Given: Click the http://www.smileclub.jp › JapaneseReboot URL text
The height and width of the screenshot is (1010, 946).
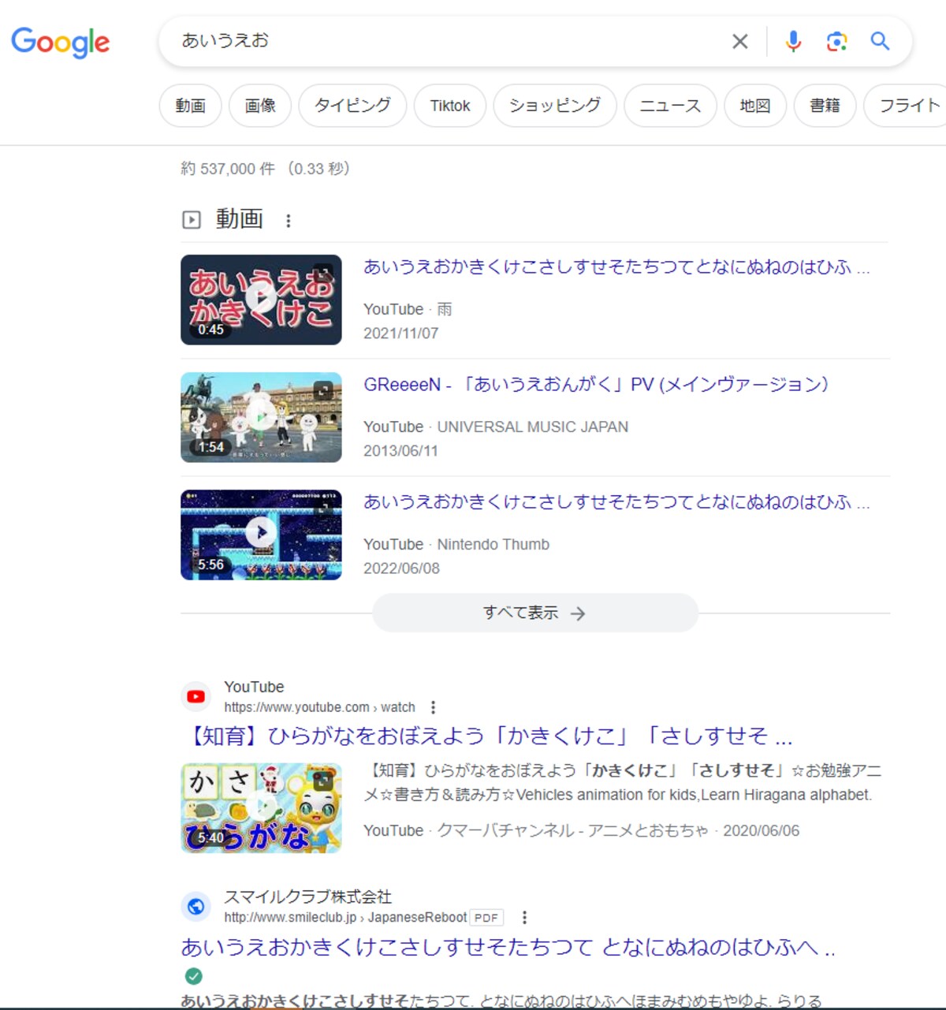Looking at the screenshot, I should click(x=345, y=917).
